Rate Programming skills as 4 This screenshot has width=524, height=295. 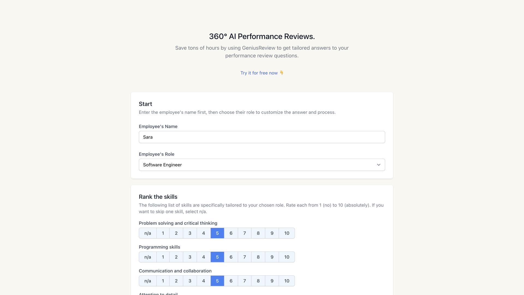coord(204,257)
